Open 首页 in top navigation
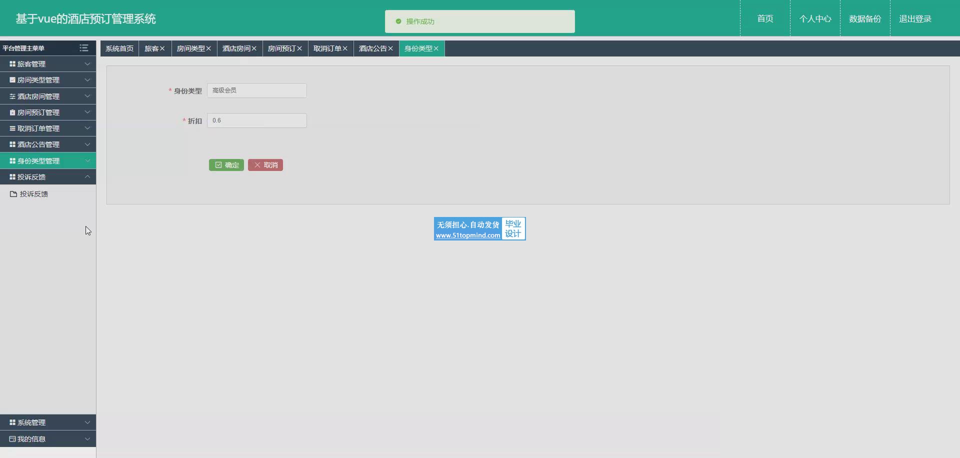960x458 pixels. (x=765, y=18)
